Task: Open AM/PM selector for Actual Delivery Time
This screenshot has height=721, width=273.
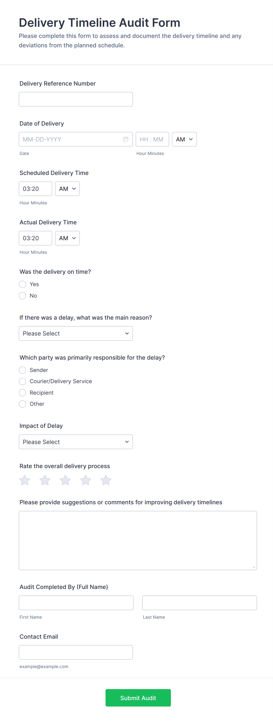Action: [x=67, y=238]
